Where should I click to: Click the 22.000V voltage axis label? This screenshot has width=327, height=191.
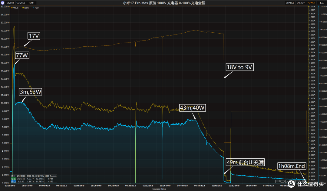5,7
